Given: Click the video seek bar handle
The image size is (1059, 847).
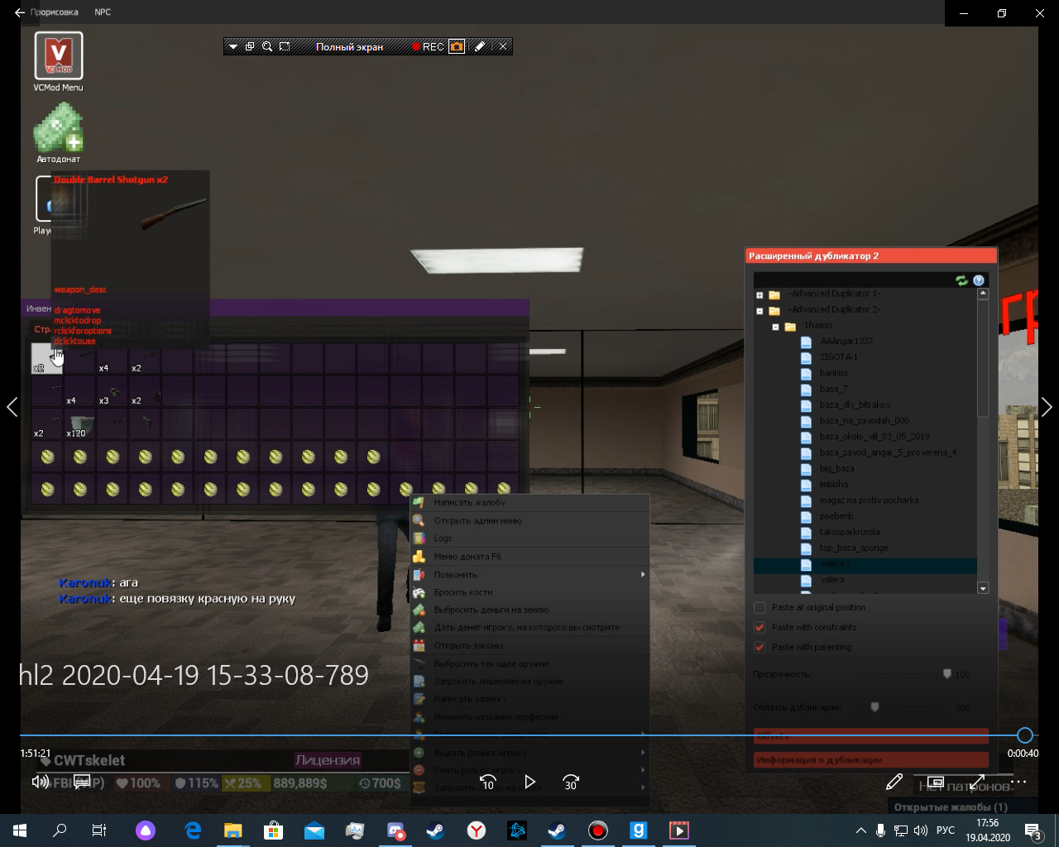Looking at the screenshot, I should tap(1024, 735).
